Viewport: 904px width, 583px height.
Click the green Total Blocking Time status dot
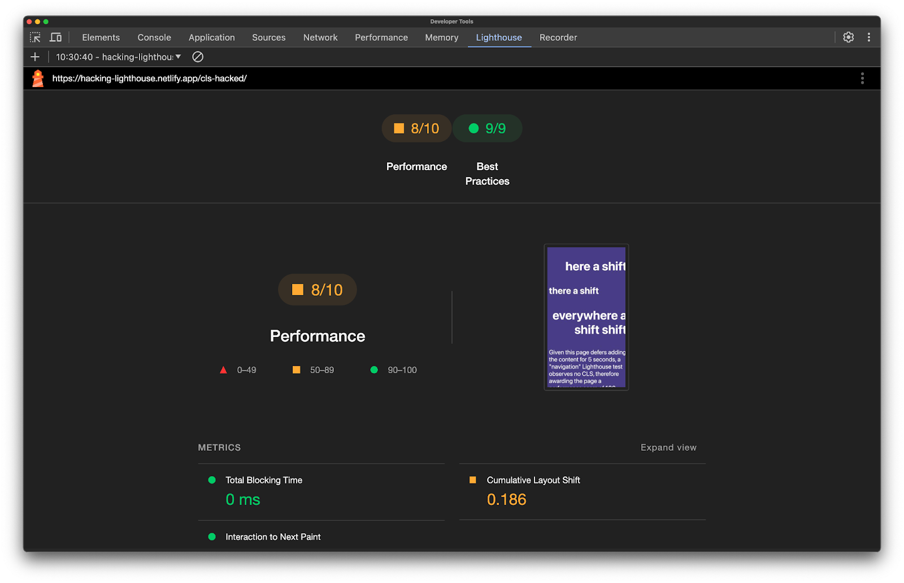(x=211, y=480)
